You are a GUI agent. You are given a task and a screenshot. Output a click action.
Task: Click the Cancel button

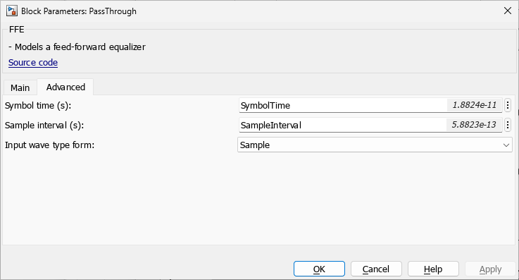(376, 269)
